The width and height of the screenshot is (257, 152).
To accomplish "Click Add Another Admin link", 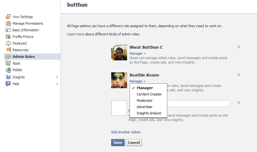I will click(125, 132).
